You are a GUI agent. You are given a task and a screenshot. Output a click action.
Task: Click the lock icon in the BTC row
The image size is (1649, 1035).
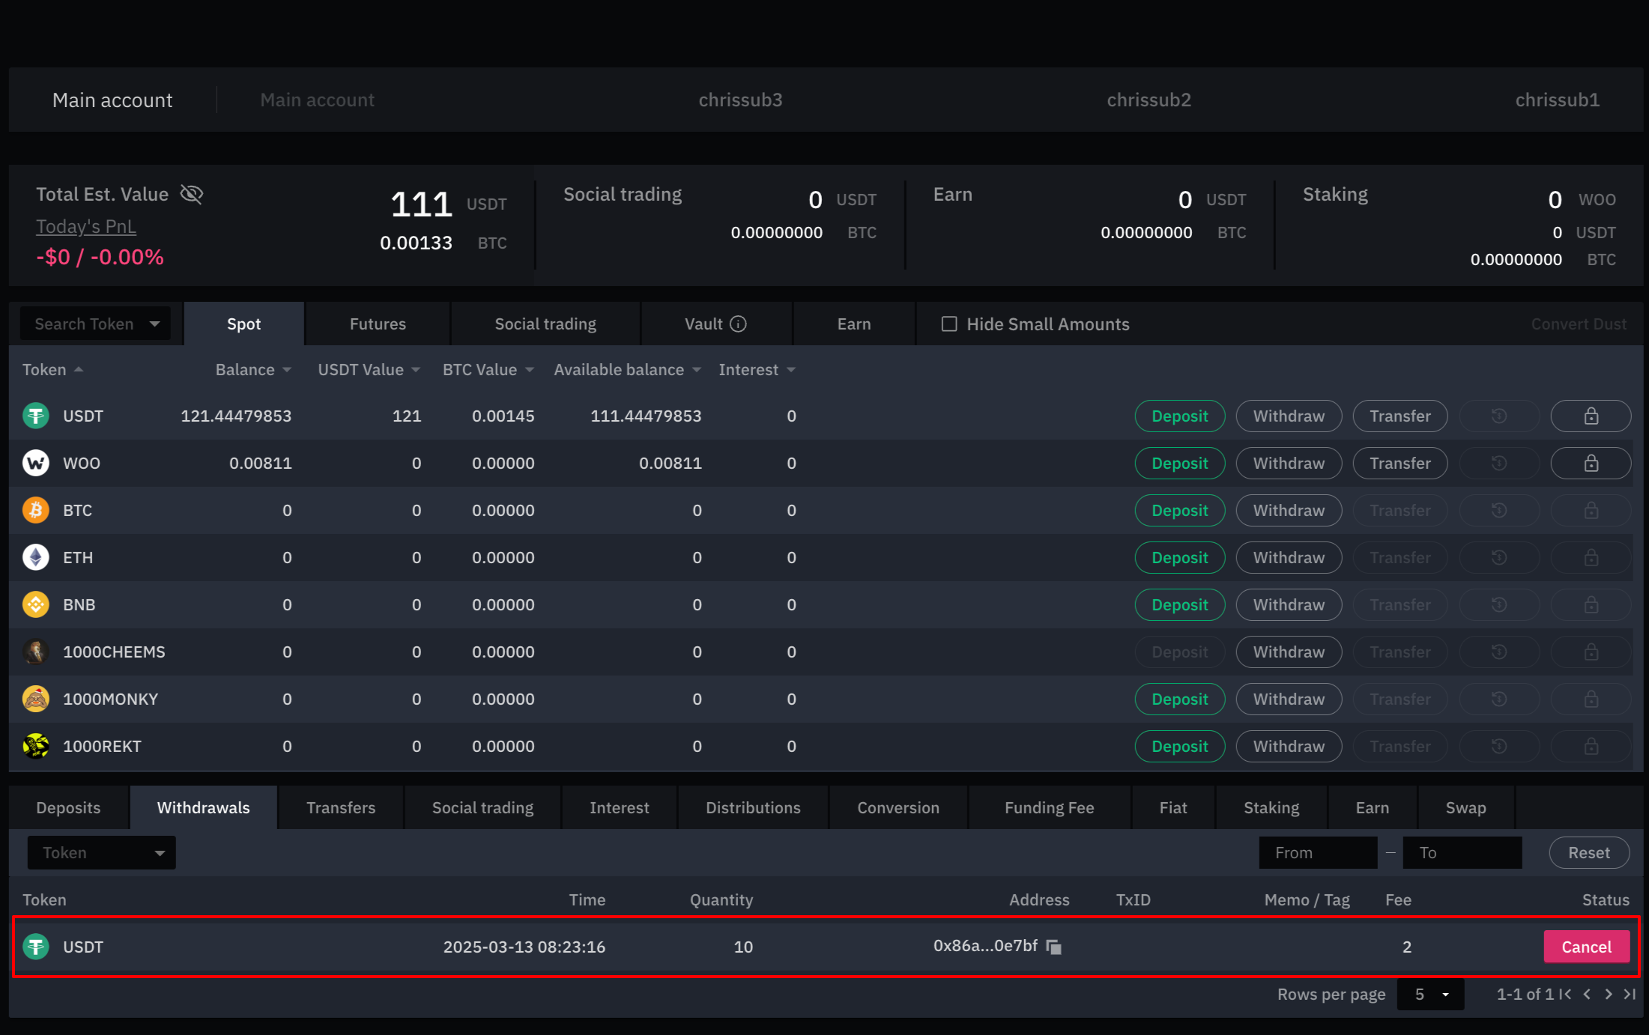[x=1591, y=511]
